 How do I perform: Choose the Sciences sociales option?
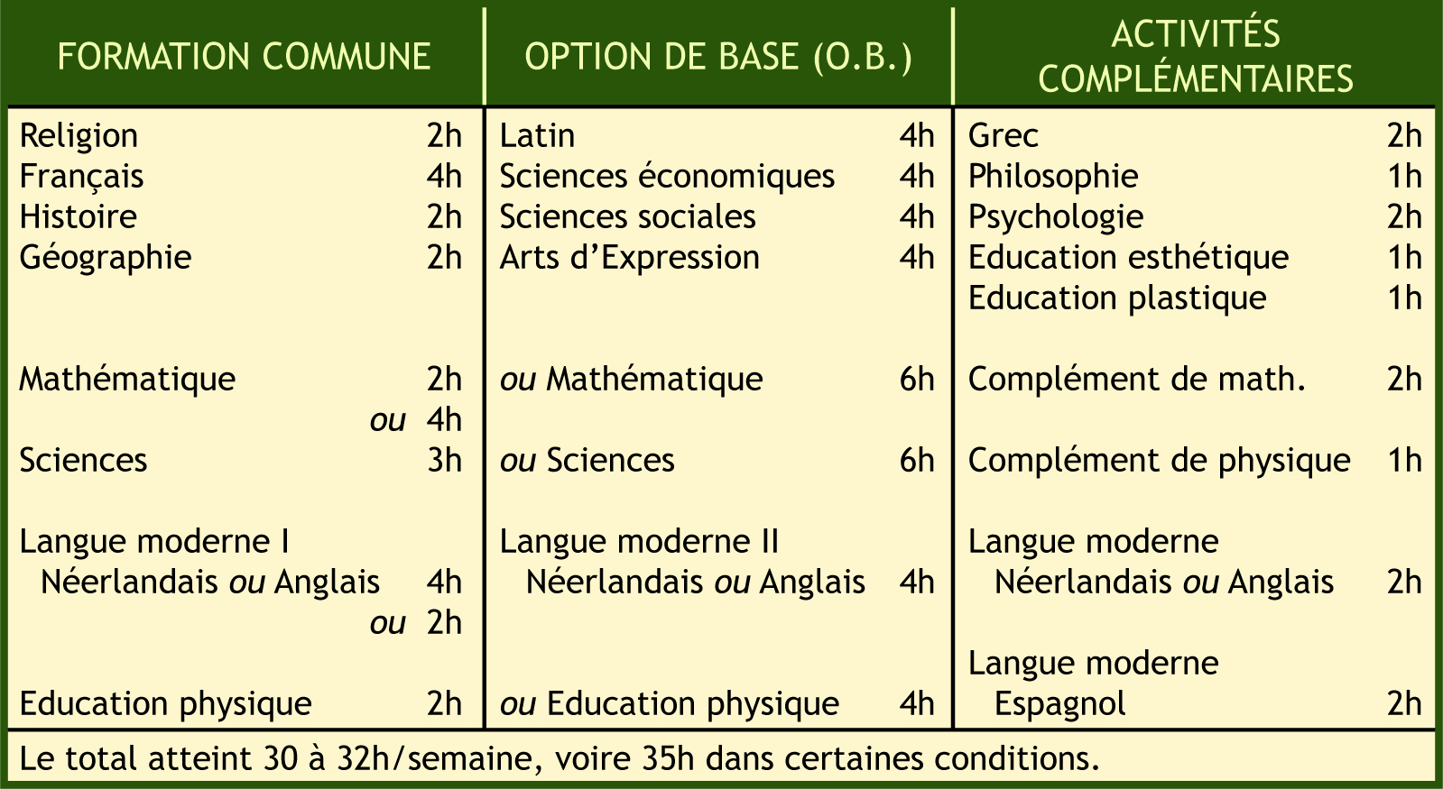tap(627, 217)
